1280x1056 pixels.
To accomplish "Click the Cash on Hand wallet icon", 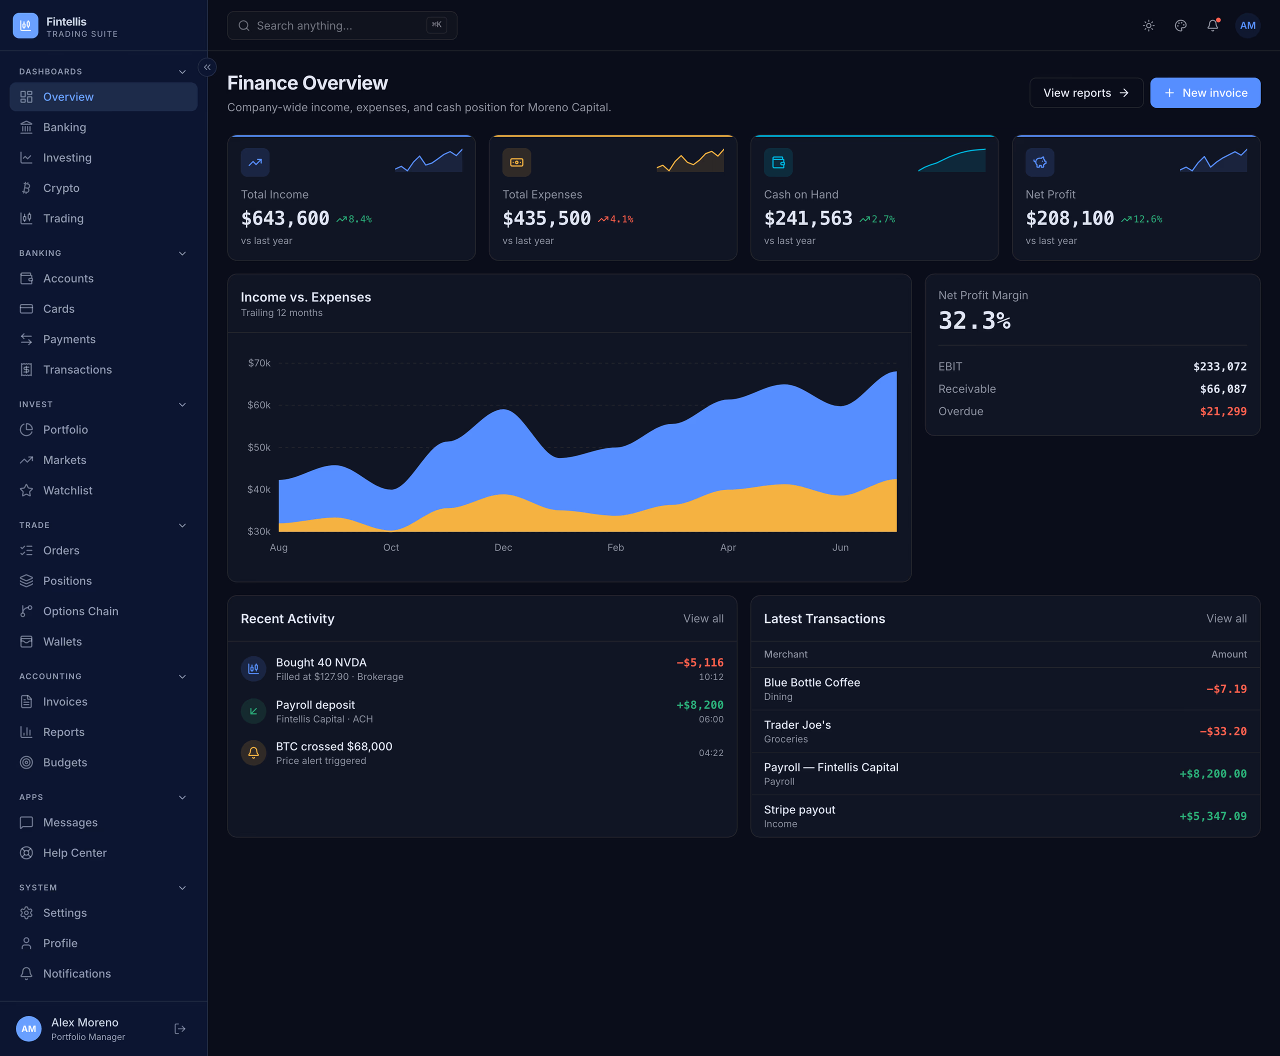I will [x=778, y=162].
